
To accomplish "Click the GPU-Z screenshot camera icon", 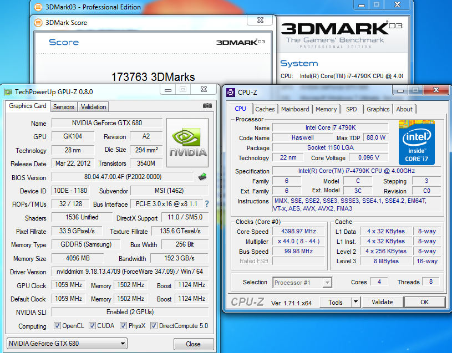I will point(207,106).
